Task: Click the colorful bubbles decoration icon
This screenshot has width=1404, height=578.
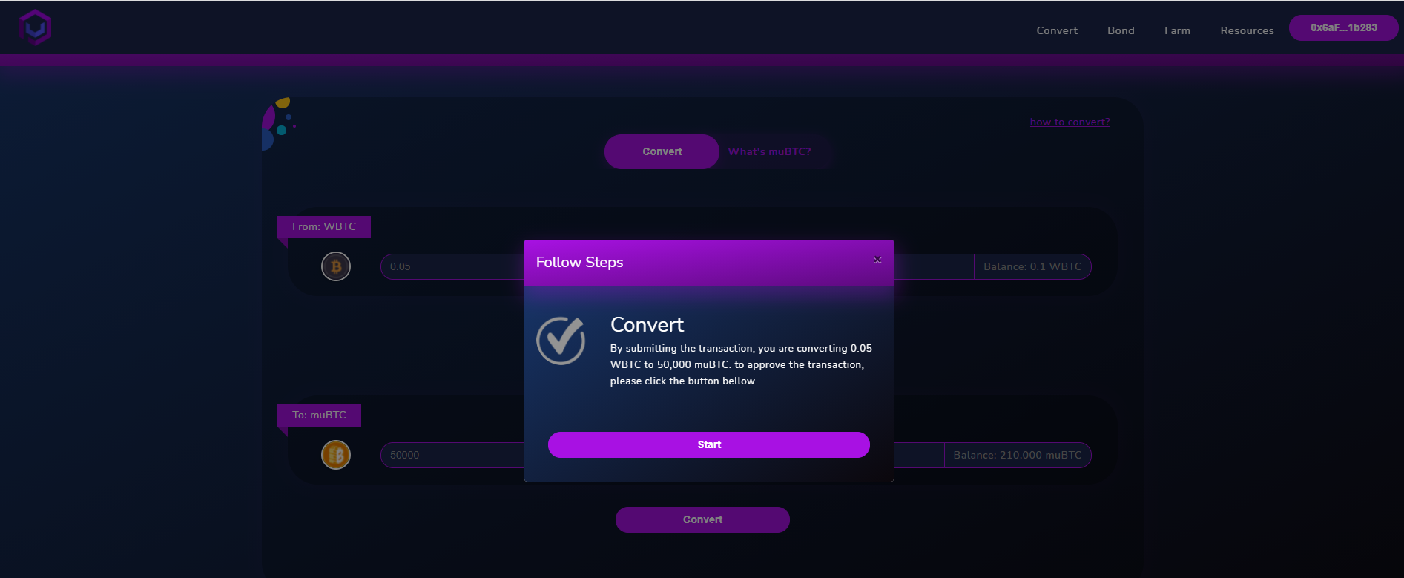Action: [279, 123]
